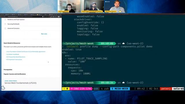The width and height of the screenshot is (185, 104).
Task: Select the video tile of presenter wearing headphones
Action: pos(69,6)
